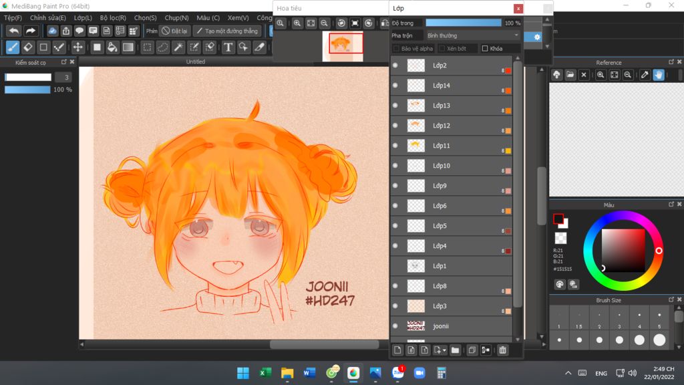Image resolution: width=684 pixels, height=385 pixels.
Task: Click the hue color wheel ring
Action: coord(659,251)
